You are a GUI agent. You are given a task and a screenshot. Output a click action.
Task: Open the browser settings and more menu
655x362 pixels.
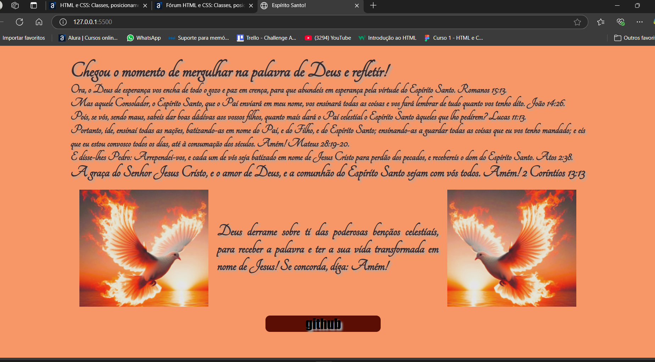[x=639, y=22]
